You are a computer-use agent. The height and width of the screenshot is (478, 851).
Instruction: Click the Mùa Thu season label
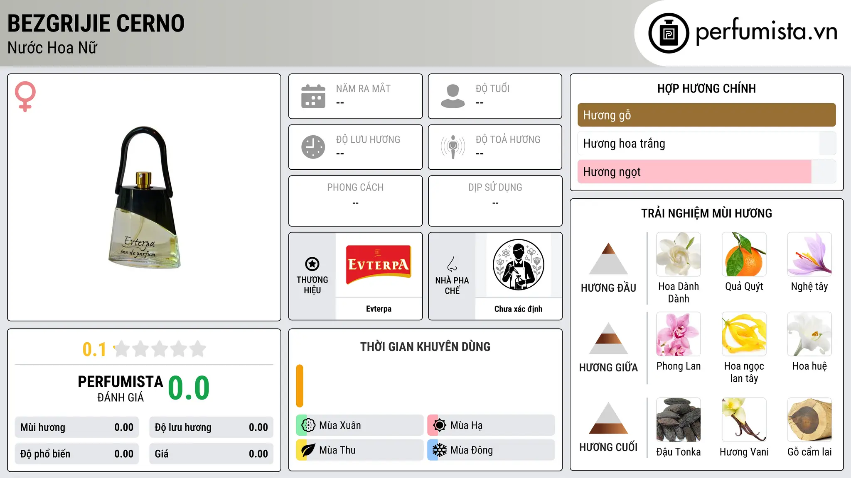(x=337, y=450)
